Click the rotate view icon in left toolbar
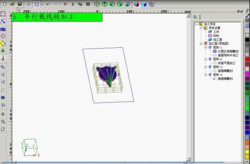This screenshot has height=164, width=250. click(x=3, y=129)
